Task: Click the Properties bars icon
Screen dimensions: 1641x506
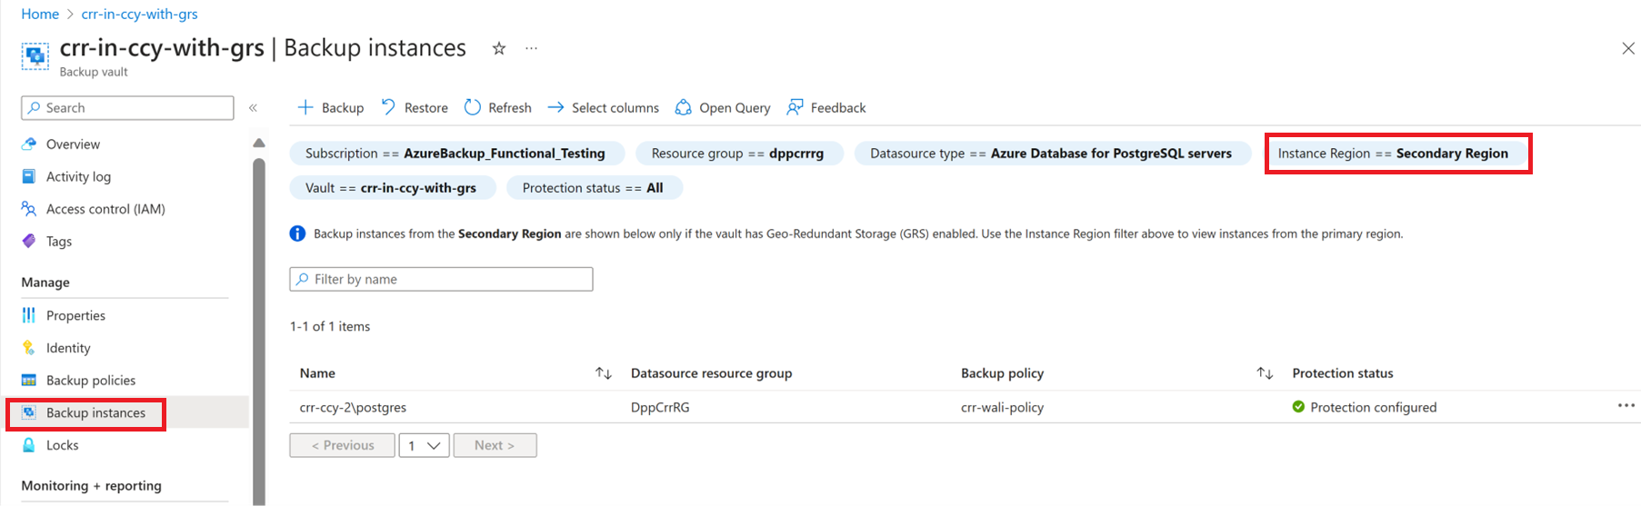Action: [x=29, y=315]
